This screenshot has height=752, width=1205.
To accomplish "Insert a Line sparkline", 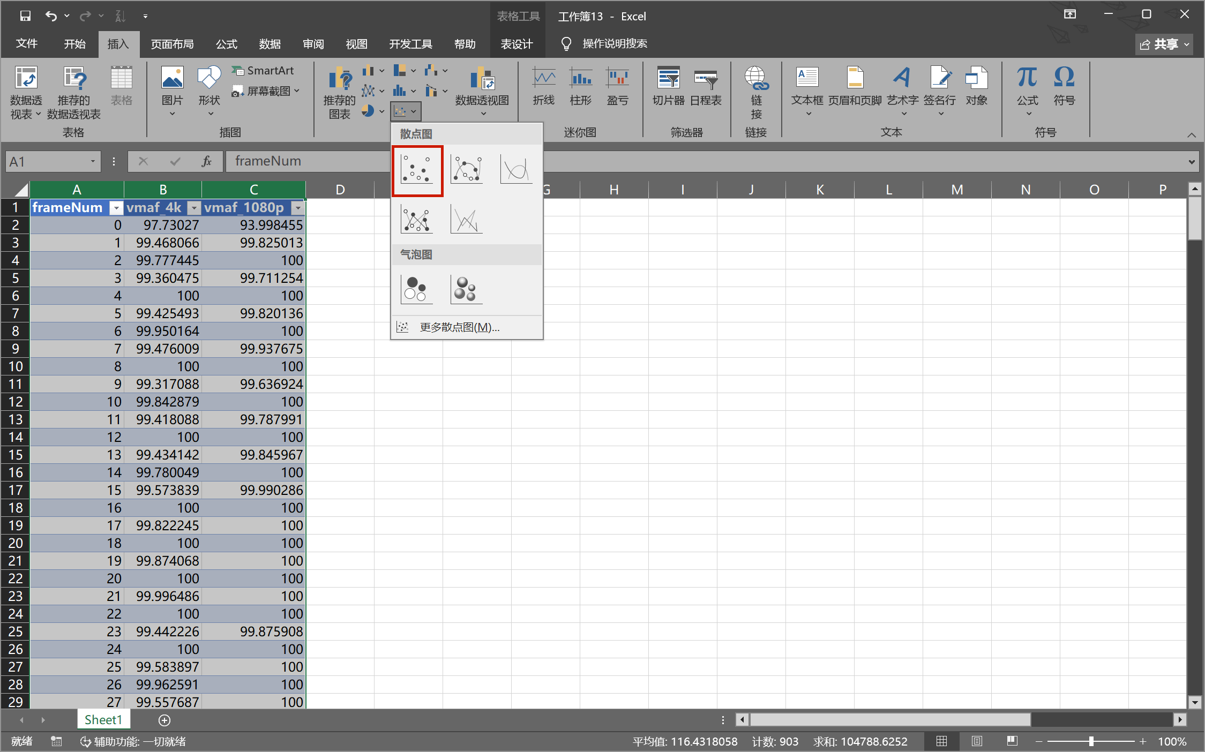I will [x=544, y=87].
